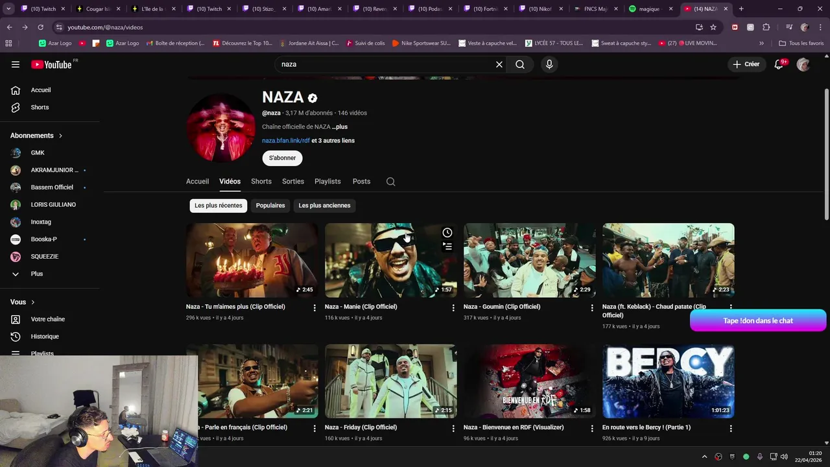Switch to channel Shorts tab
Image resolution: width=830 pixels, height=467 pixels.
click(261, 182)
